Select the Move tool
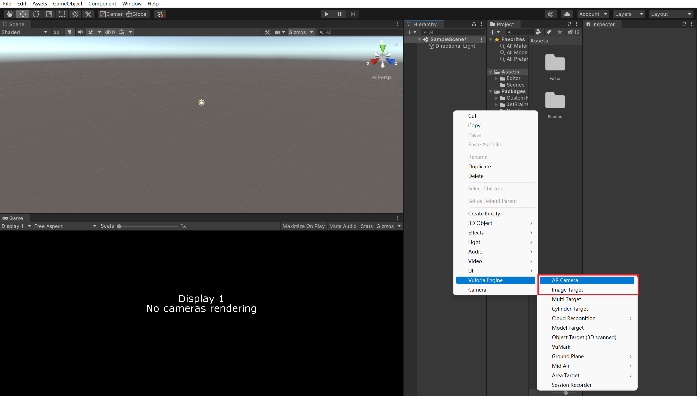 [x=23, y=14]
